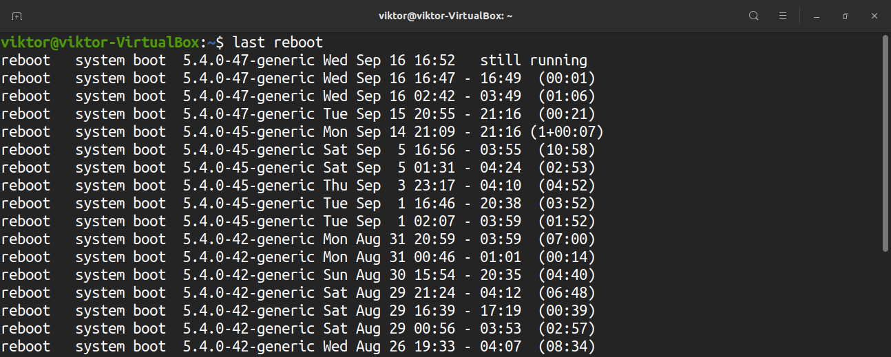Click the (00:39) duration on Aug 29
This screenshot has height=357, width=891.
click(x=567, y=311)
